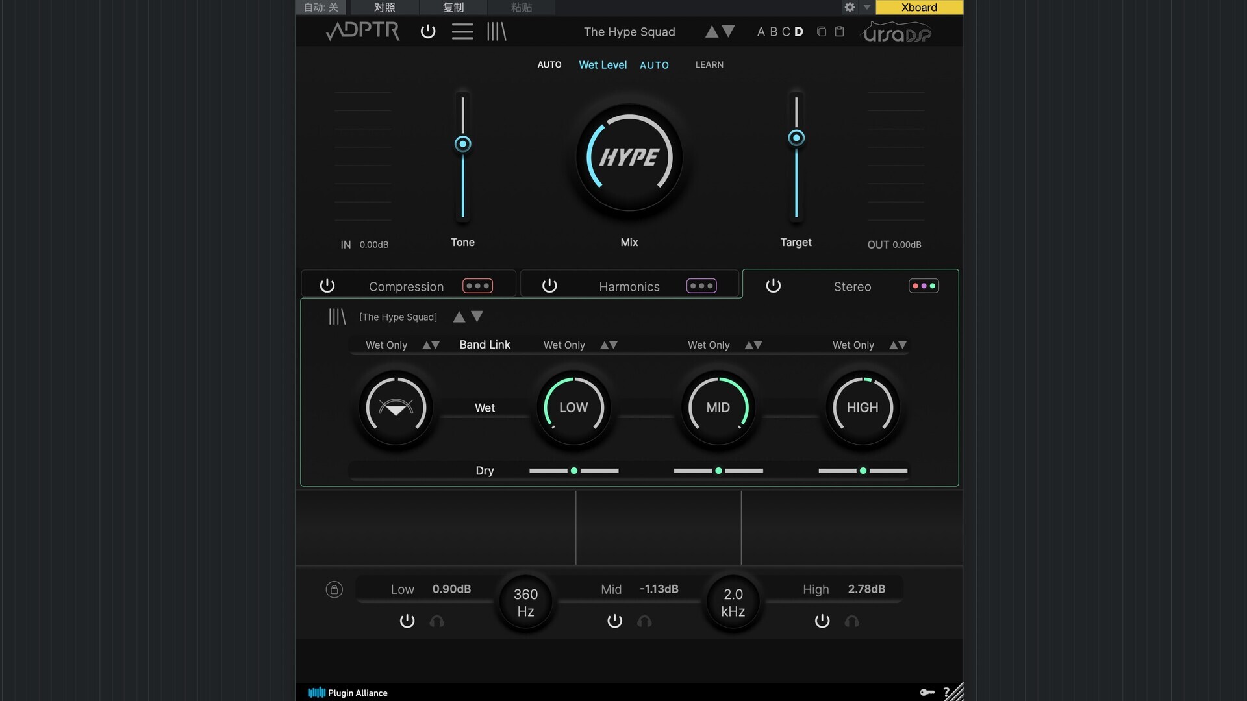1247x701 pixels.
Task: Adjust the Target slider handle
Action: click(x=796, y=138)
